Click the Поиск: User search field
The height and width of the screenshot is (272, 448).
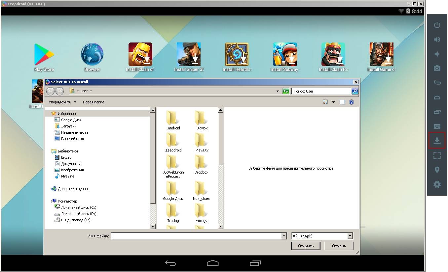(321, 91)
